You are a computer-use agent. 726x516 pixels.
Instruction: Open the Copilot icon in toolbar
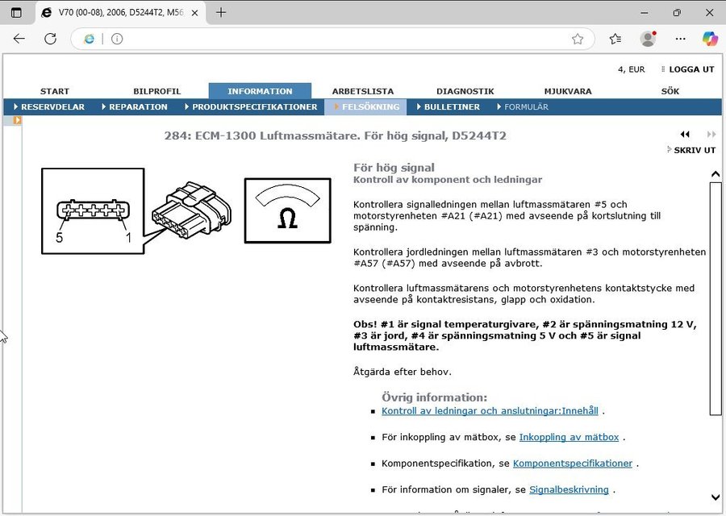click(x=710, y=39)
